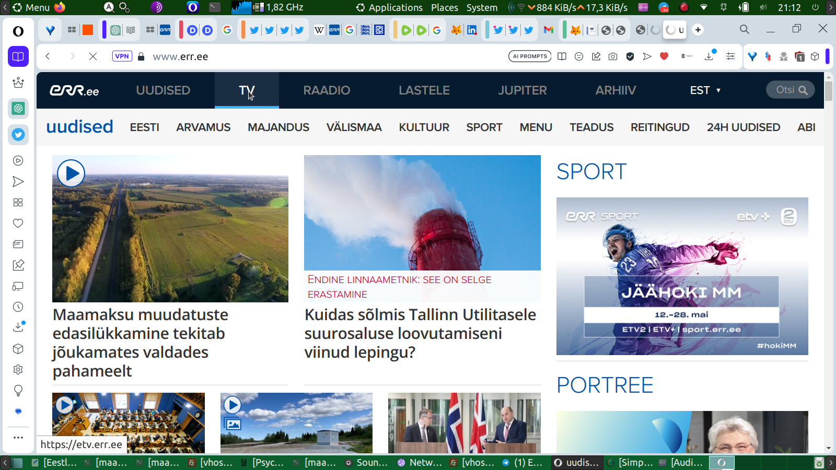The width and height of the screenshot is (836, 470).
Task: Open the History clock icon in the sidebar
Action: [x=18, y=307]
